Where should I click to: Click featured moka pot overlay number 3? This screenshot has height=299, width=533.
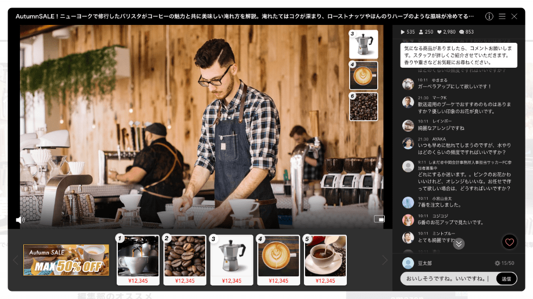pos(363,44)
